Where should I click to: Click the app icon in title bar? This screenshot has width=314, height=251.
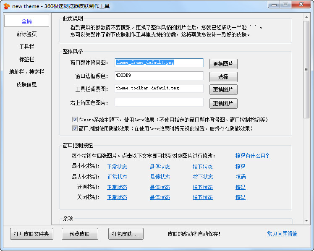[6, 6]
